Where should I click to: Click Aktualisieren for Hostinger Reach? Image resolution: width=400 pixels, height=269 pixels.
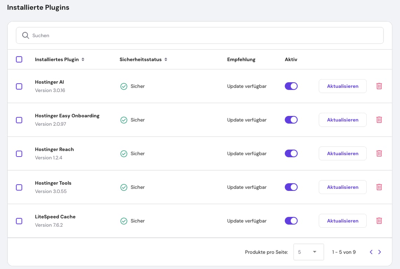(342, 153)
